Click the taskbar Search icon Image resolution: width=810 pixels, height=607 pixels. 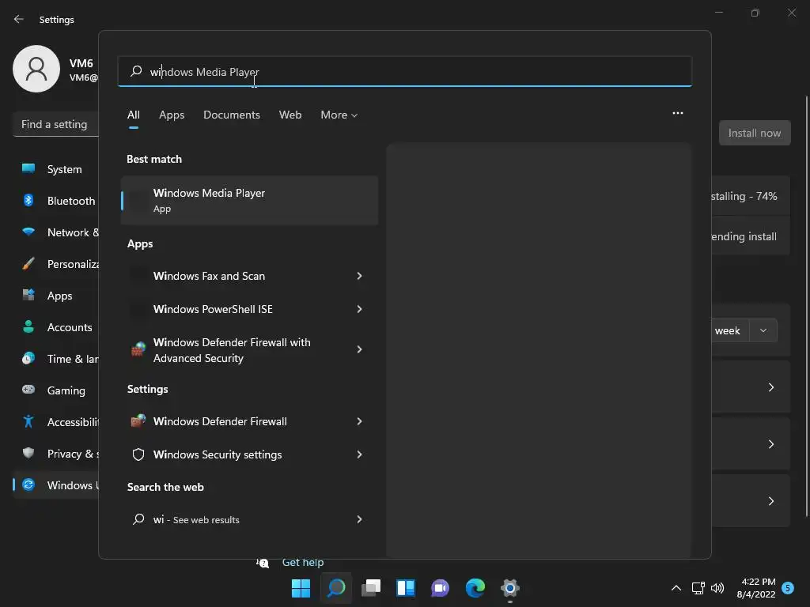click(336, 588)
